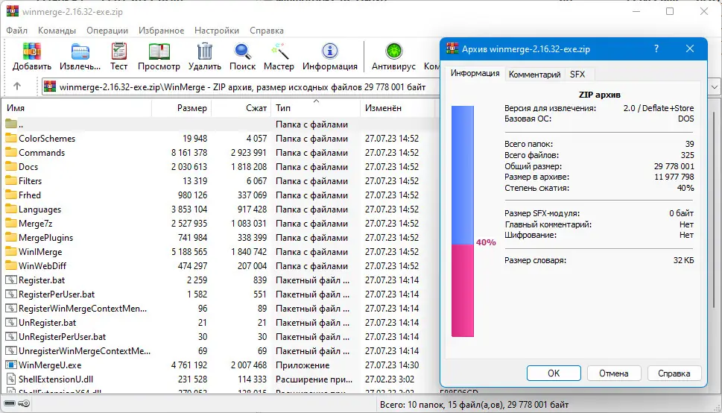The height and width of the screenshot is (413, 722).
Task: Switch to the Комментарий tab
Action: tap(534, 75)
